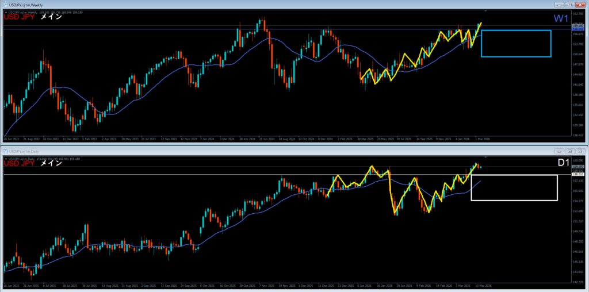Image resolution: width=589 pixels, height=292 pixels.
Task: Maximize the USDJPY Daily chart window
Action: (x=570, y=151)
